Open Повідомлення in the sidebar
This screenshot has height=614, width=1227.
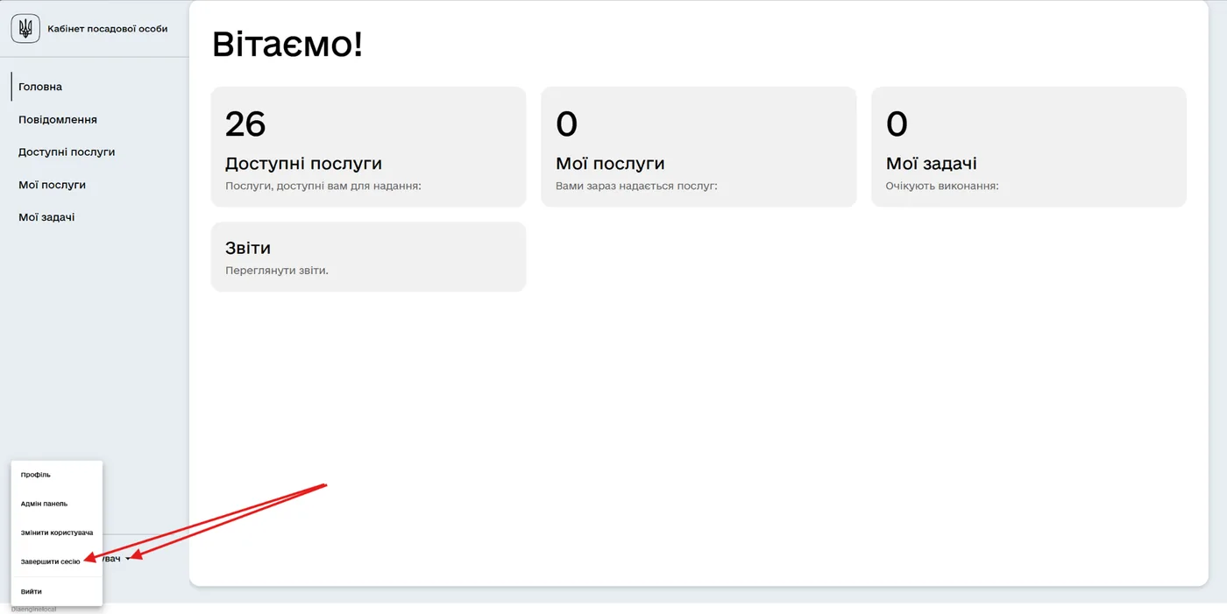[58, 119]
